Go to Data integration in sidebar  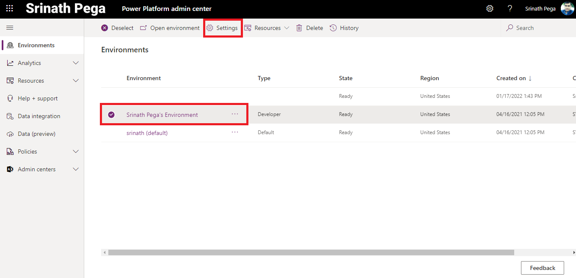(39, 116)
